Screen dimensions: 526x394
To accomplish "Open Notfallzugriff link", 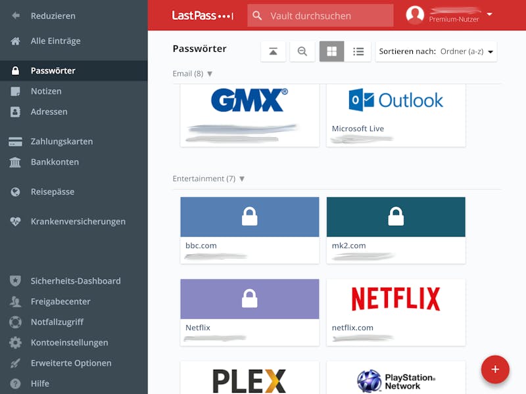I will 57,322.
